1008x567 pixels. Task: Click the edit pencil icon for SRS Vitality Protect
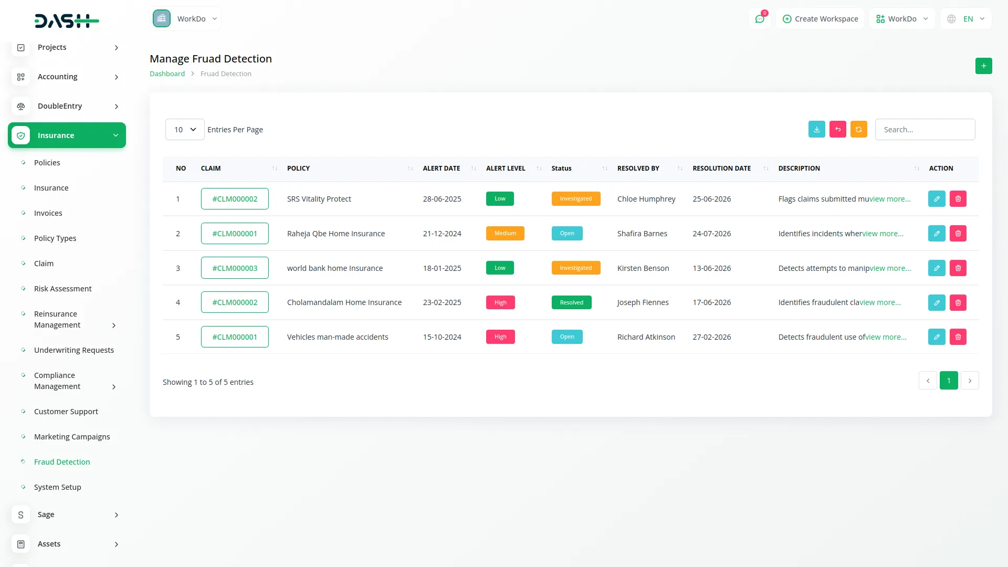[x=937, y=198]
